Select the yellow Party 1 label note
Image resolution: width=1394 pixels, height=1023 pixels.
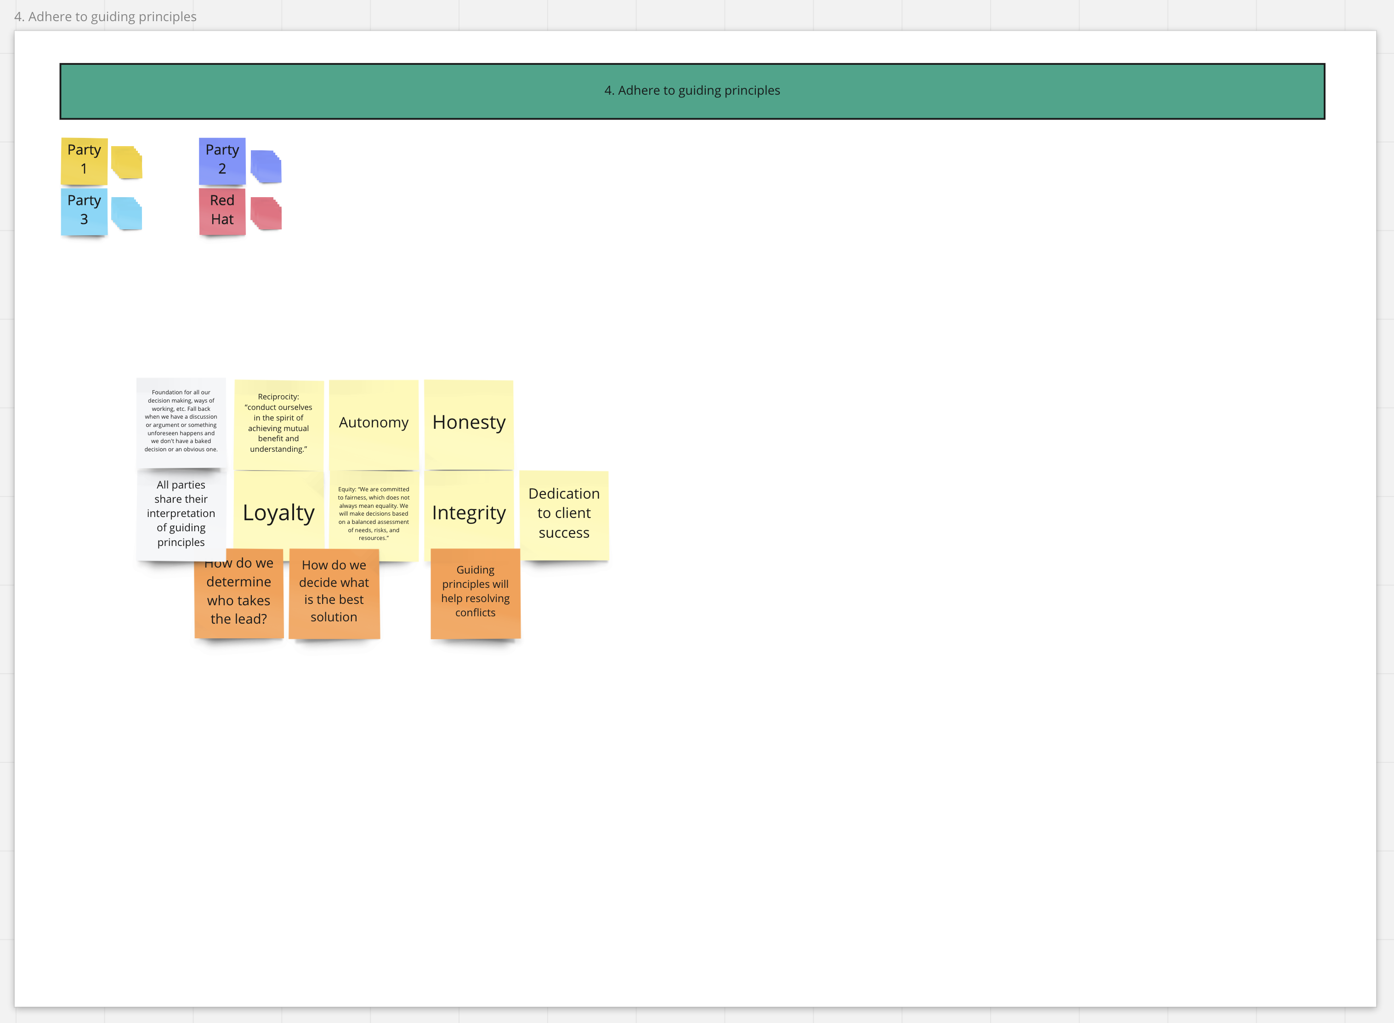[x=84, y=160]
